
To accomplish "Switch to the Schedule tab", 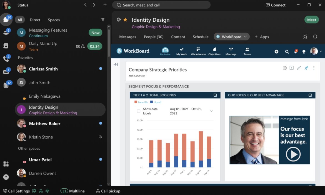I will pos(201,37).
